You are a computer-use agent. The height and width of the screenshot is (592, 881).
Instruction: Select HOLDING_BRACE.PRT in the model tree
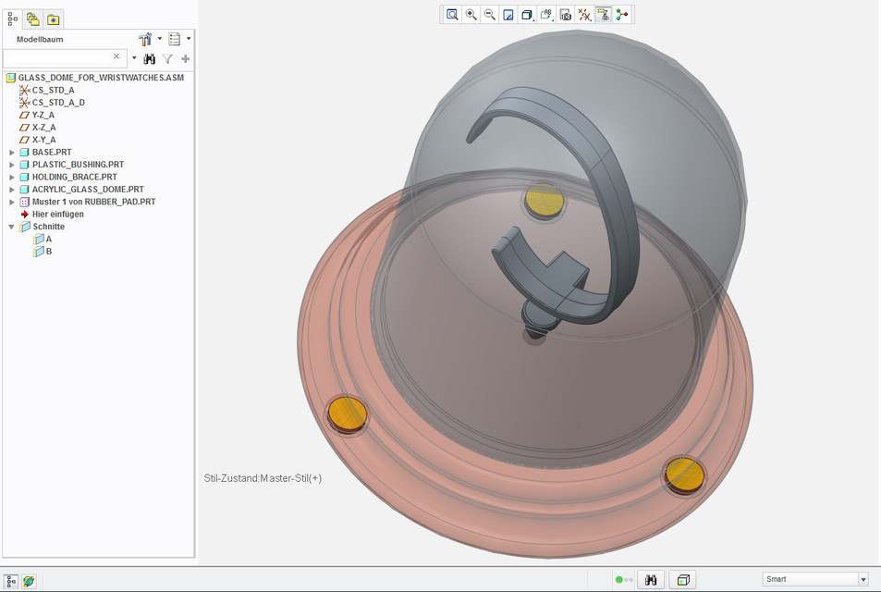click(74, 177)
